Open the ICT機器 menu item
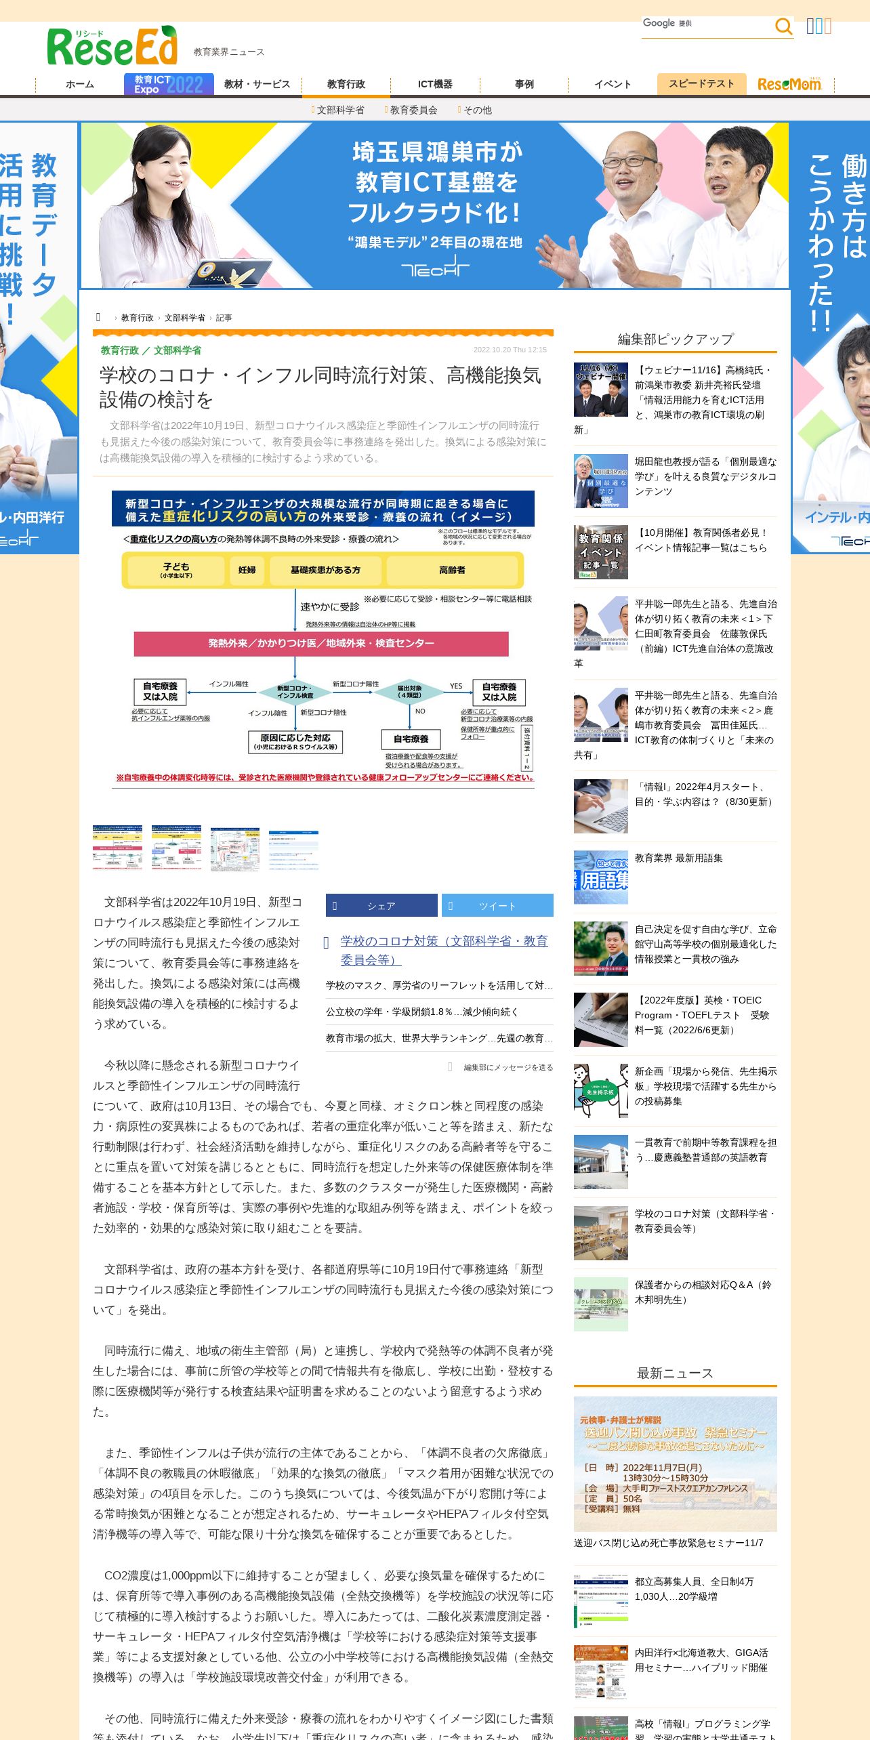 click(435, 84)
